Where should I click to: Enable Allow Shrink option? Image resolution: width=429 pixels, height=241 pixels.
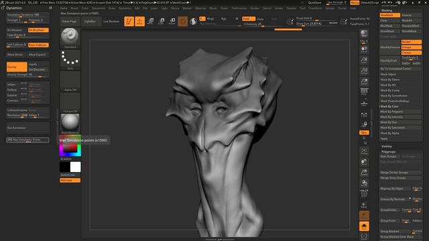point(16,55)
